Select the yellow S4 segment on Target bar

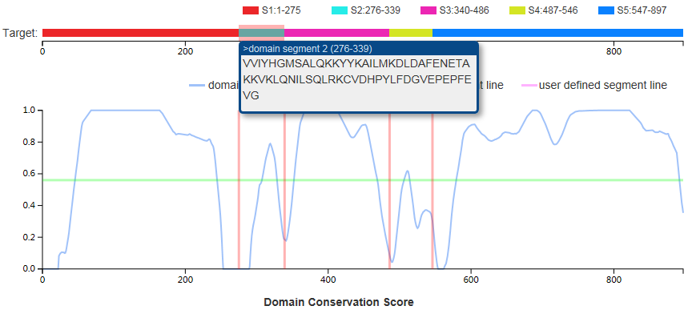coord(411,33)
